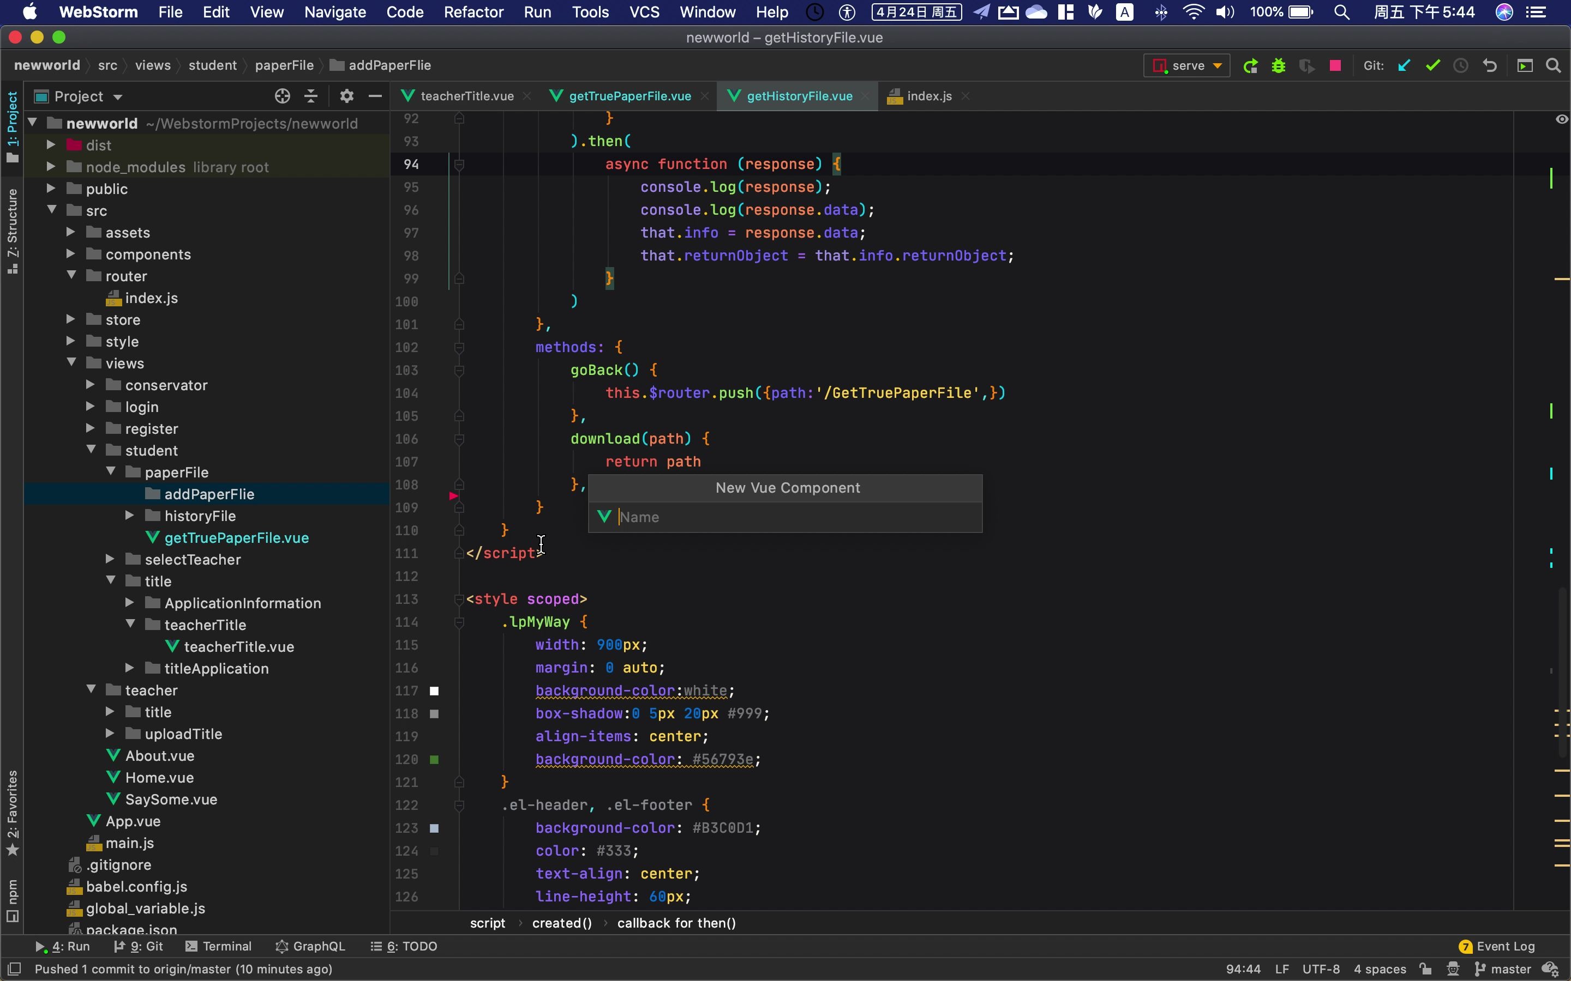Click the Rerun serve icon

click(1250, 65)
